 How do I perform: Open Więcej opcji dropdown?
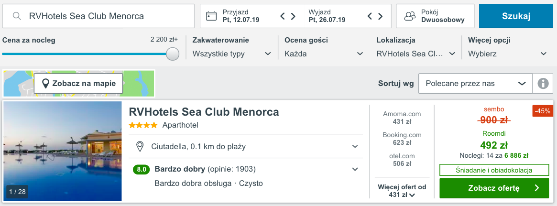click(x=508, y=54)
